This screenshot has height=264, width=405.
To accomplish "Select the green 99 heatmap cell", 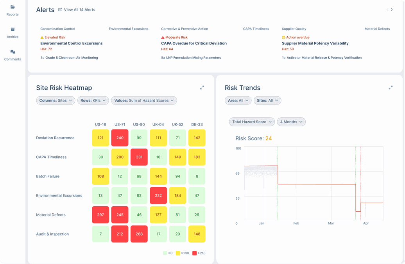I will (139, 138).
